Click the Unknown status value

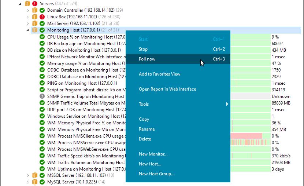point(281,96)
